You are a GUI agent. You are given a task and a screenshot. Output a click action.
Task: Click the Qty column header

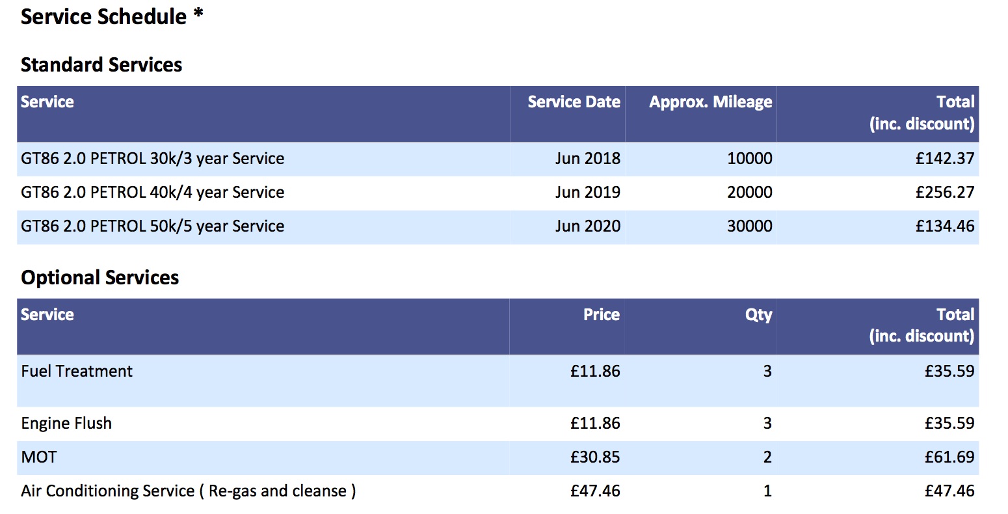click(x=759, y=315)
